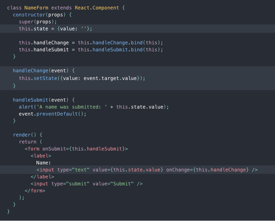
Task: Click the class name NameForm
Action: [x=36, y=8]
